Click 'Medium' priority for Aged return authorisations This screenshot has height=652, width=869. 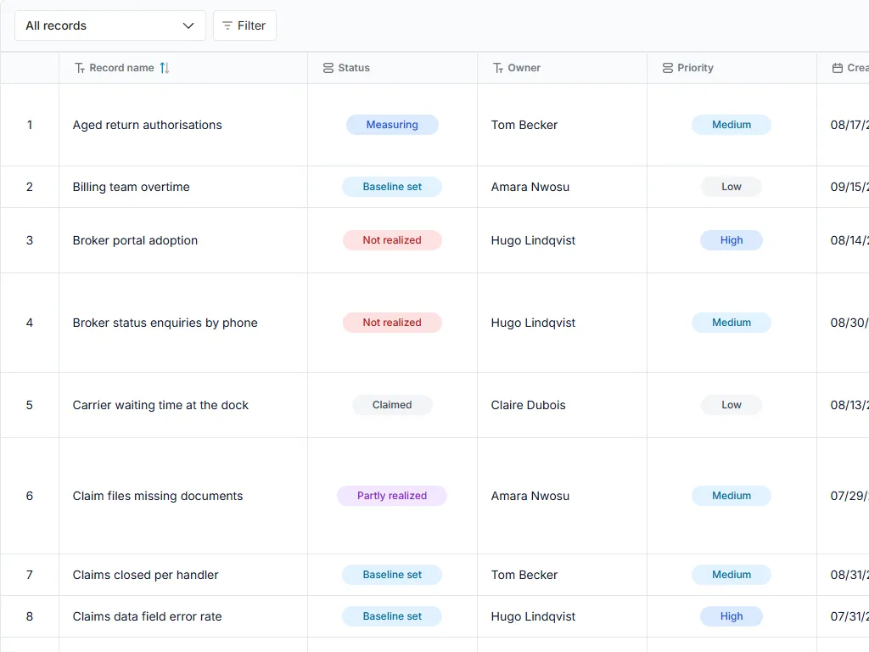coord(732,125)
